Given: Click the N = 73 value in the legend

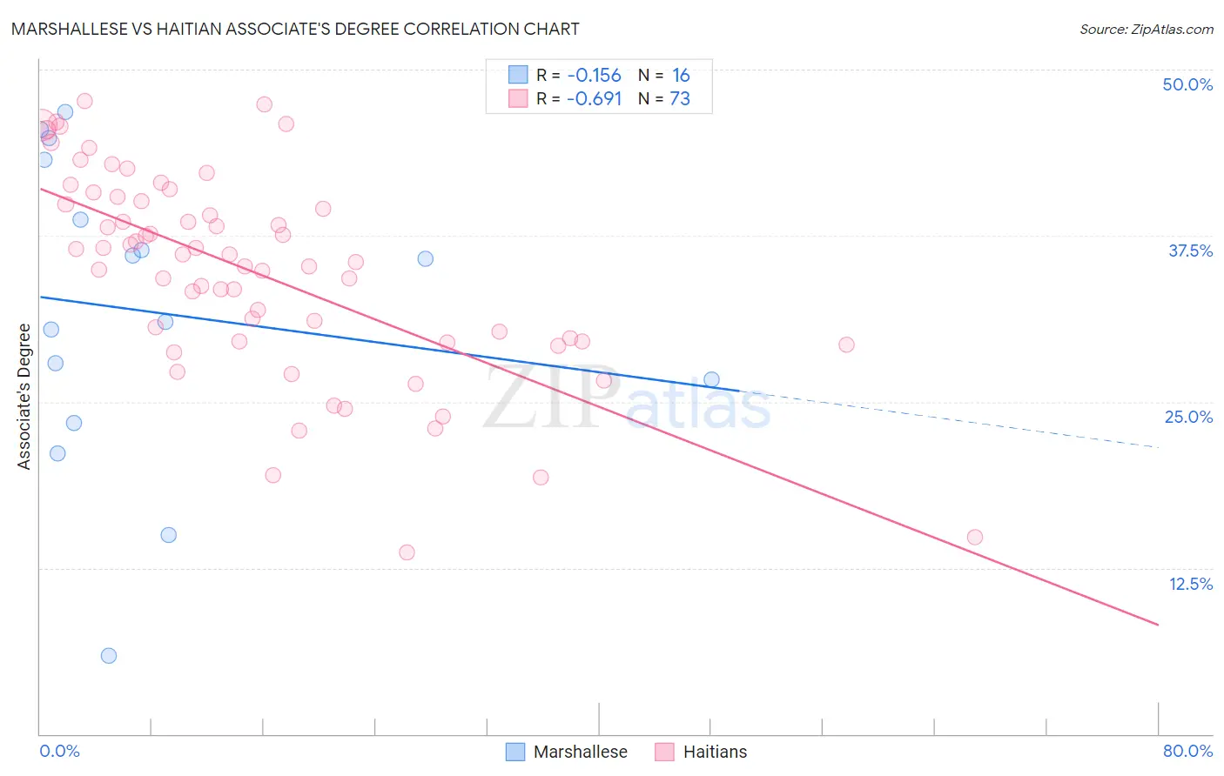Looking at the screenshot, I should coord(664,98).
